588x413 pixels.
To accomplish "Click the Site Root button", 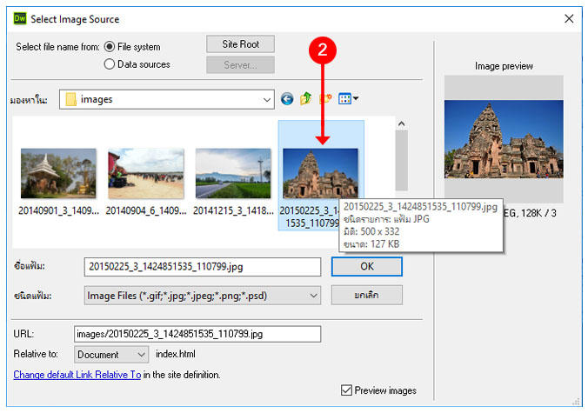I will (x=240, y=44).
